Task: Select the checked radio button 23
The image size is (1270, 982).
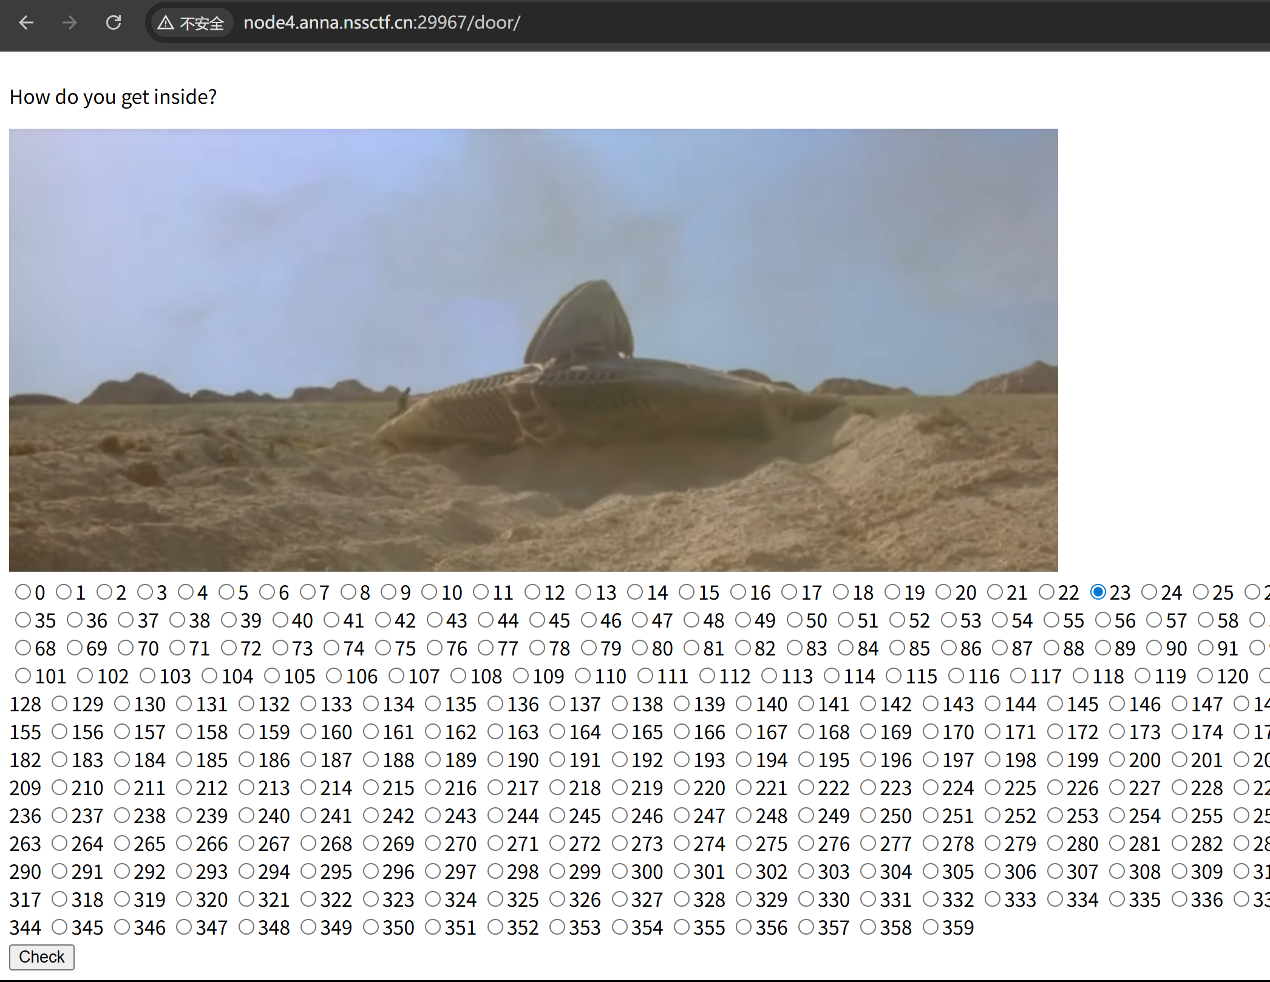Action: coord(1098,592)
